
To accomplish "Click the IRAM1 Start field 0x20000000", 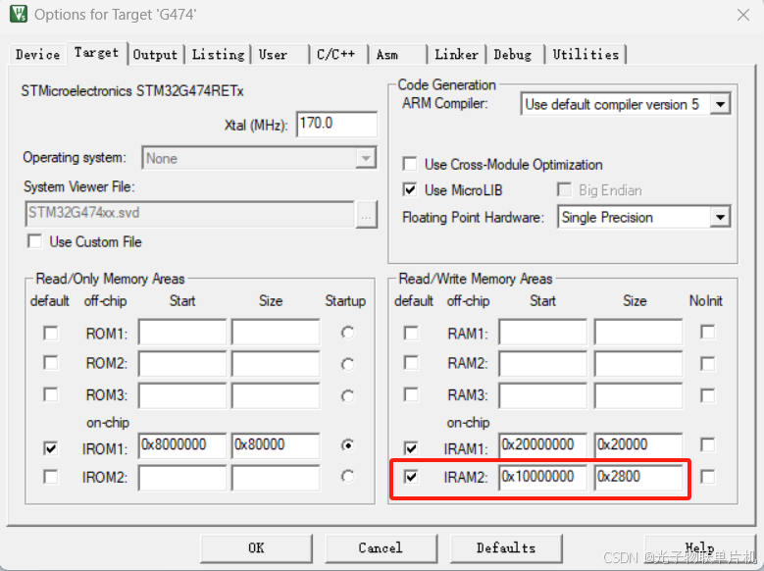I will [542, 445].
